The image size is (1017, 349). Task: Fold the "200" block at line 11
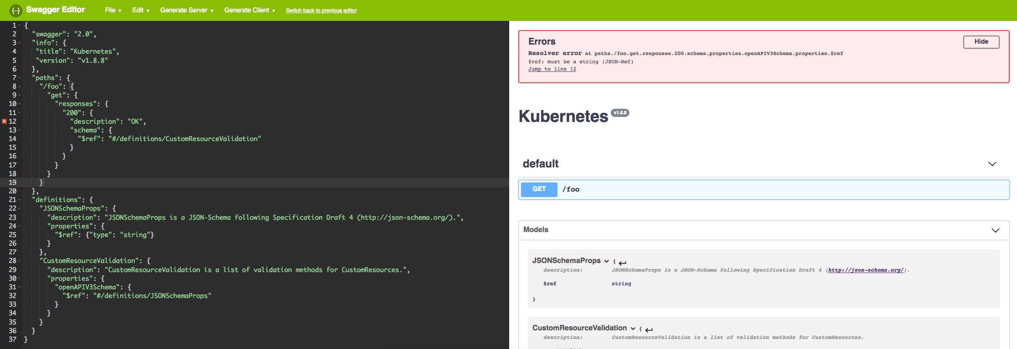20,113
